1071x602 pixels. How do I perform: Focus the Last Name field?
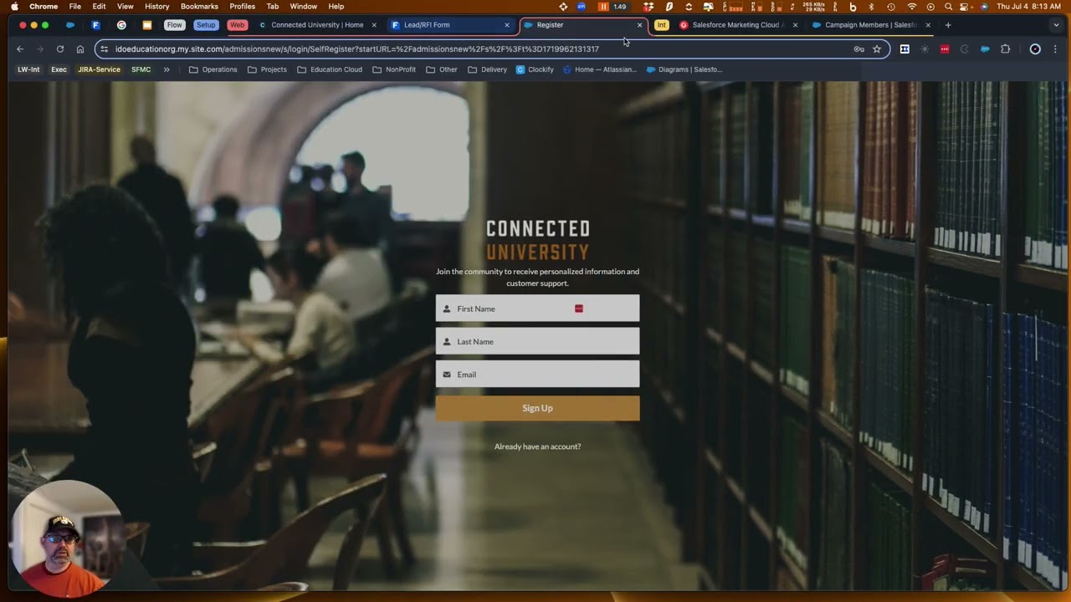tap(537, 341)
